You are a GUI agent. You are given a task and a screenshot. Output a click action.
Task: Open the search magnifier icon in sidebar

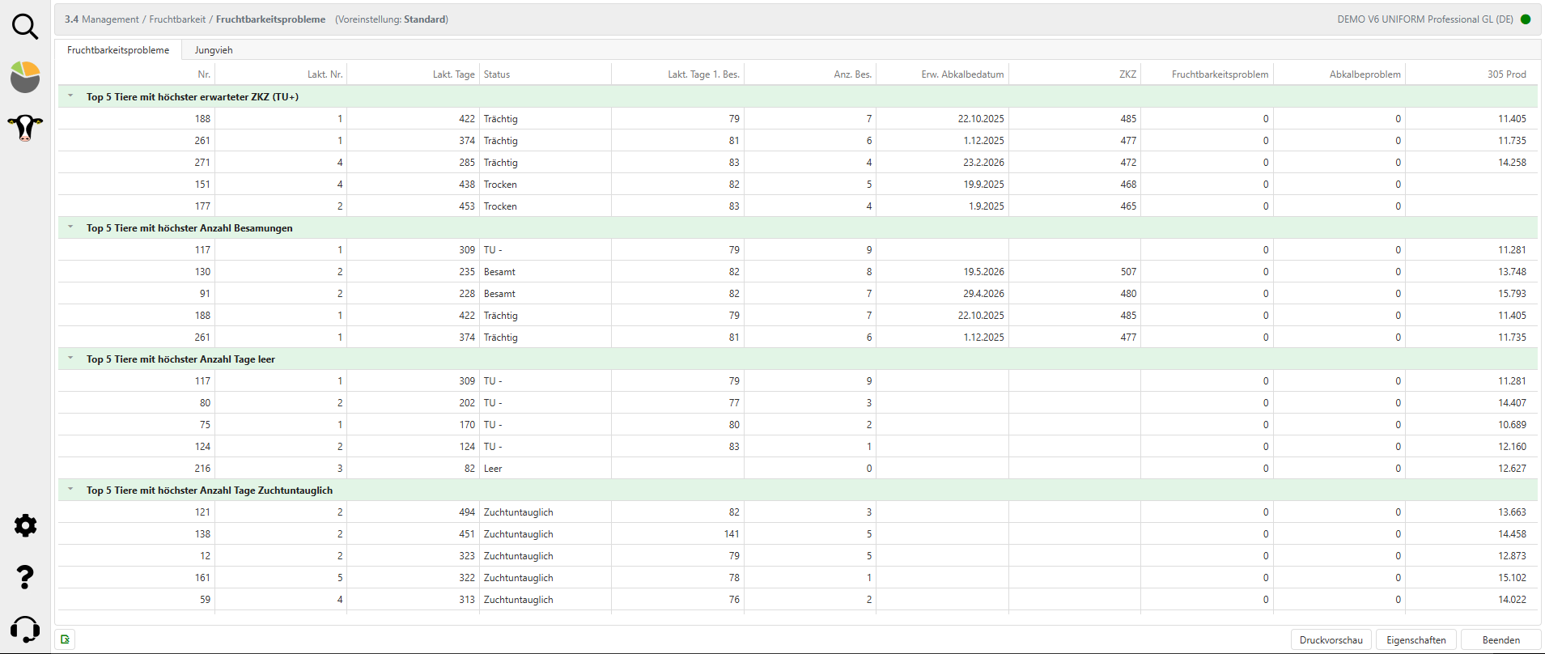[25, 27]
